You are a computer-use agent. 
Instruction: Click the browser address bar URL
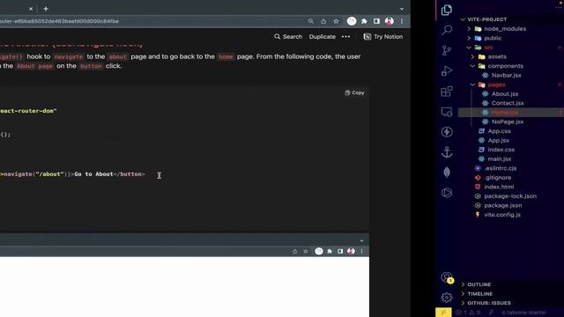[x=59, y=21]
